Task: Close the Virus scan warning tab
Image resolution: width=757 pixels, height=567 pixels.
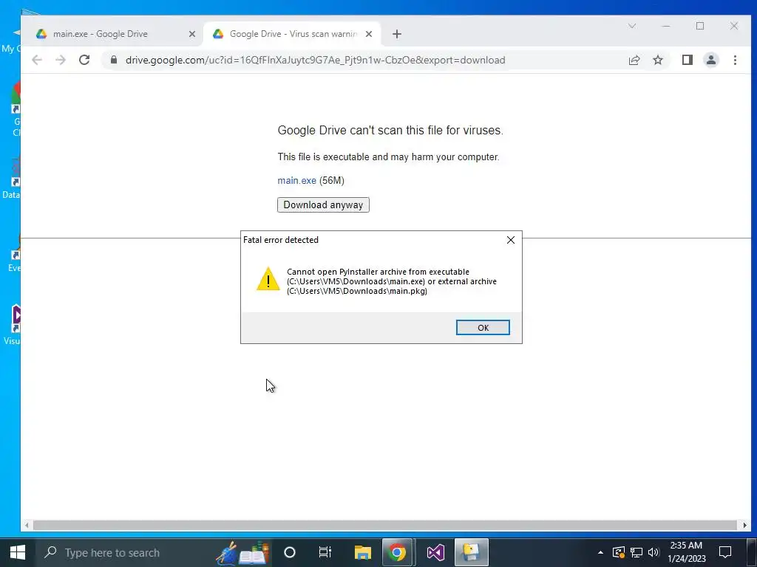Action: [368, 34]
